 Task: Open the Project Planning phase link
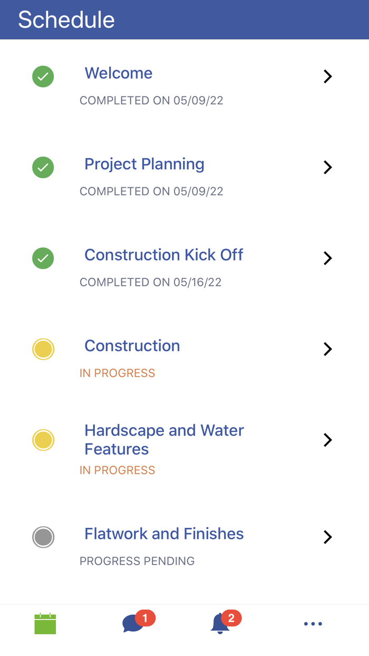point(144,164)
